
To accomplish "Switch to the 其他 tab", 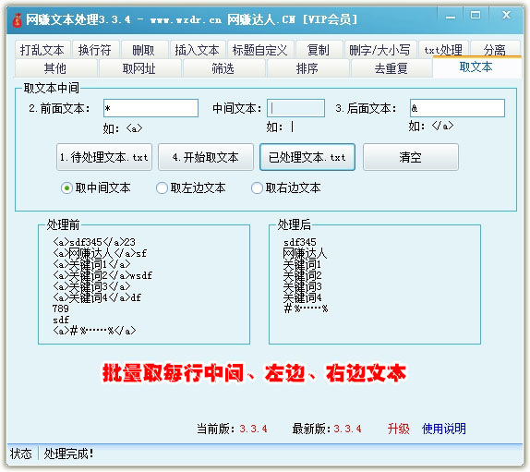I will [55, 68].
